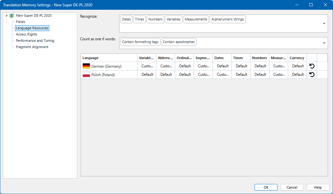Open the Count as one if words dropdown
The image size is (333, 194).
pyautogui.click(x=324, y=43)
